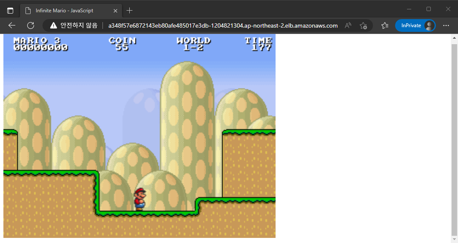This screenshot has width=458, height=243.
Task: Click the COIN 55 counter
Action: point(122,44)
